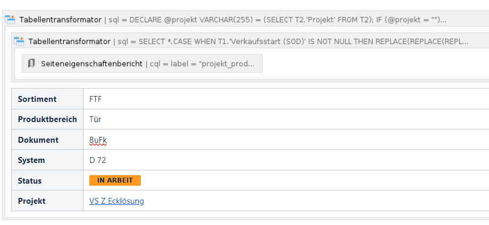Click the outer Tabellentransformator macro icon

[x=10, y=20]
